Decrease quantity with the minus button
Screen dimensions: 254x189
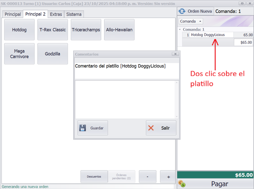pos(147,176)
